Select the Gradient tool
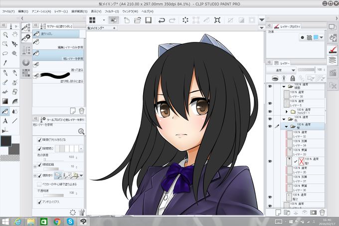Image resolution: width=339 pixels, height=226 pixels. click(5, 101)
